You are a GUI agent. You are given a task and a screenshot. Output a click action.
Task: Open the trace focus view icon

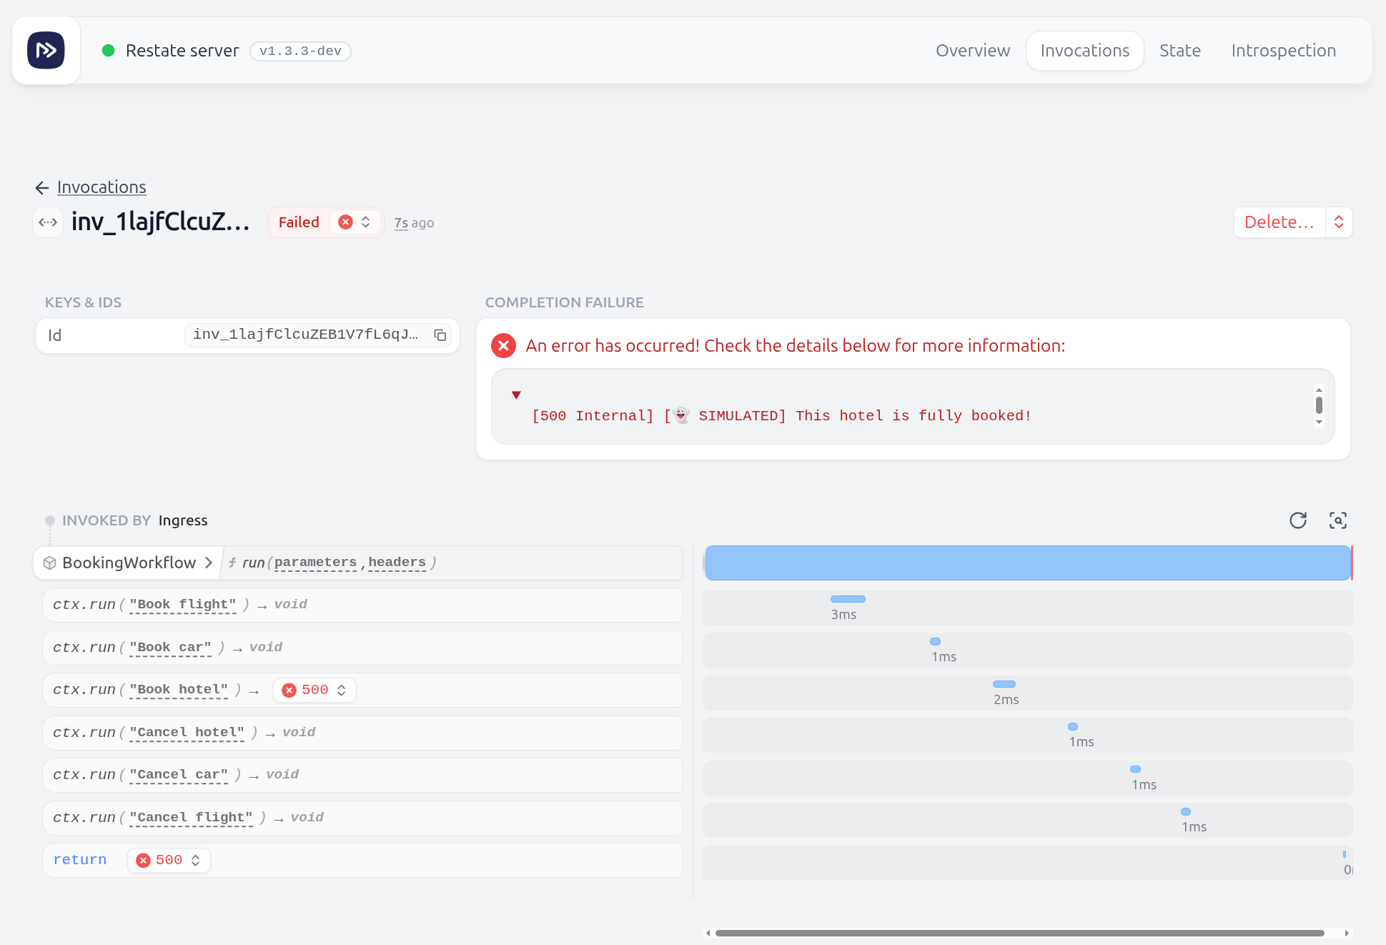pyautogui.click(x=1338, y=520)
